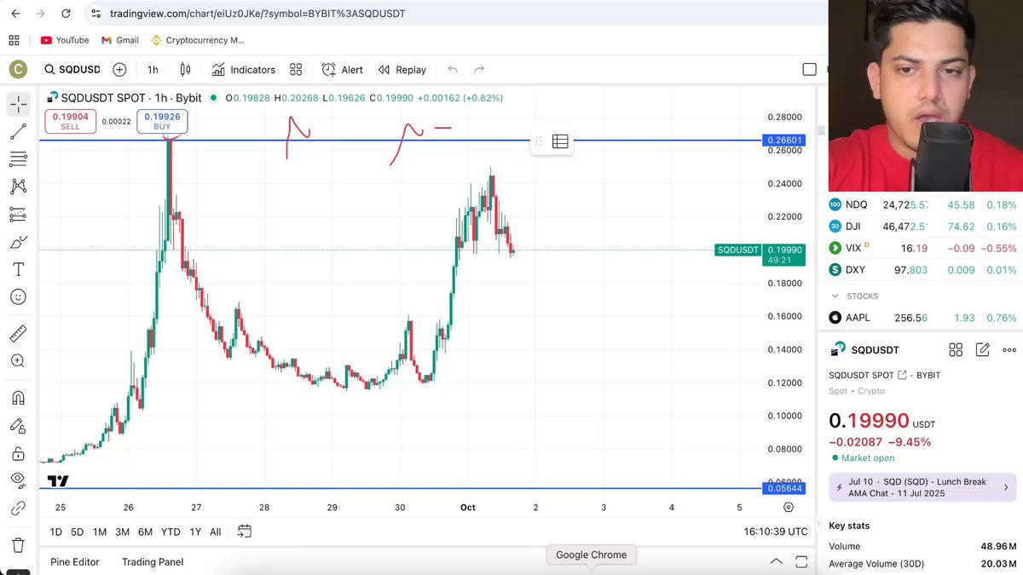Select the All time range
This screenshot has height=575, width=1023.
click(x=215, y=532)
